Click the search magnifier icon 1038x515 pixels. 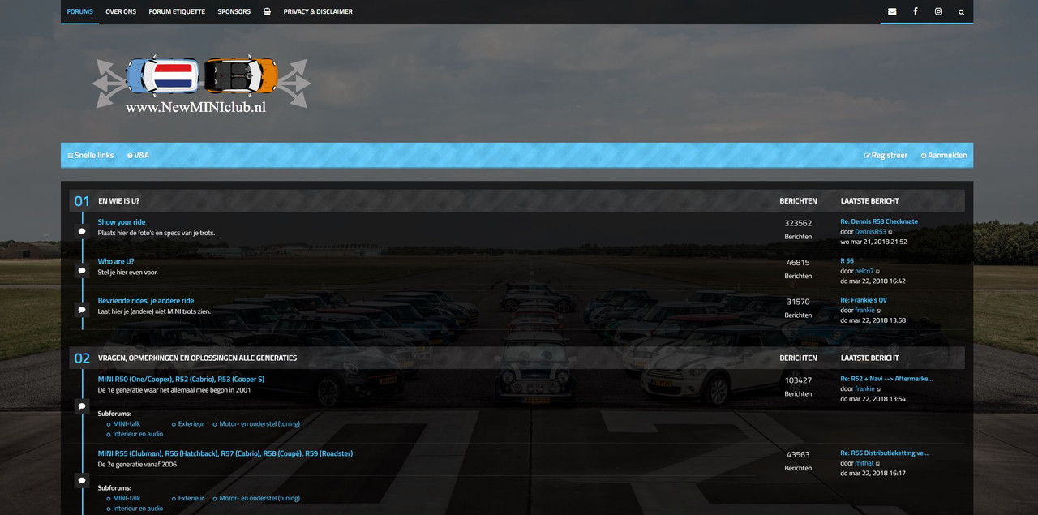962,12
